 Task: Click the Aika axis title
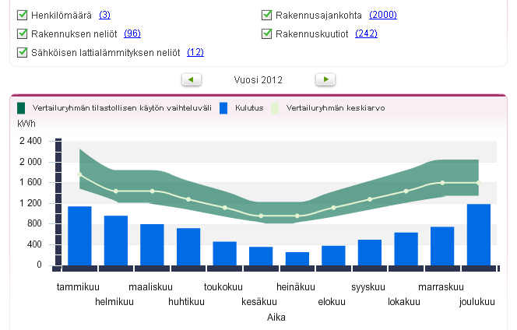276,318
